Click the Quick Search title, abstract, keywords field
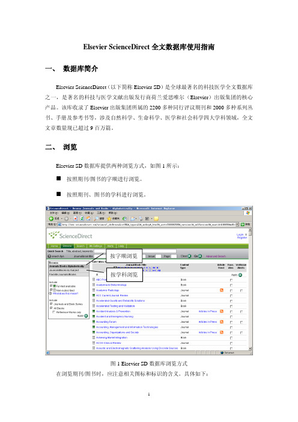 click(135, 251)
